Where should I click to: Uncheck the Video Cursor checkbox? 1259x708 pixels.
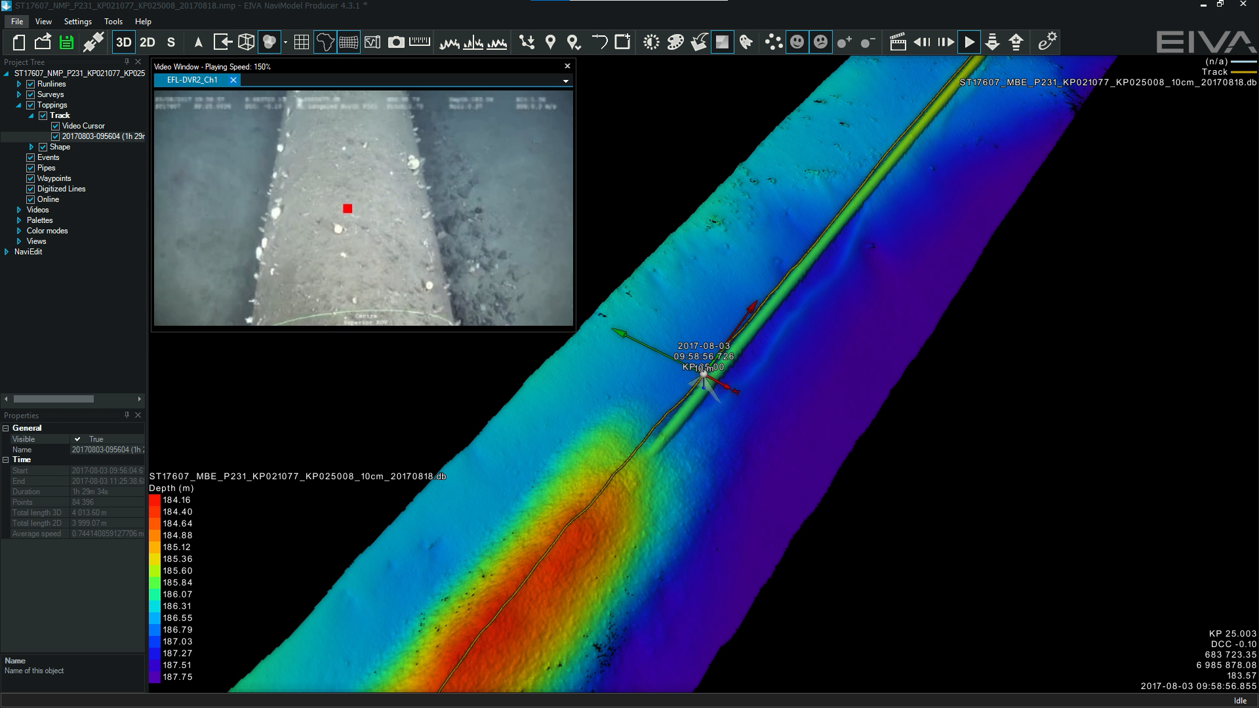56,126
